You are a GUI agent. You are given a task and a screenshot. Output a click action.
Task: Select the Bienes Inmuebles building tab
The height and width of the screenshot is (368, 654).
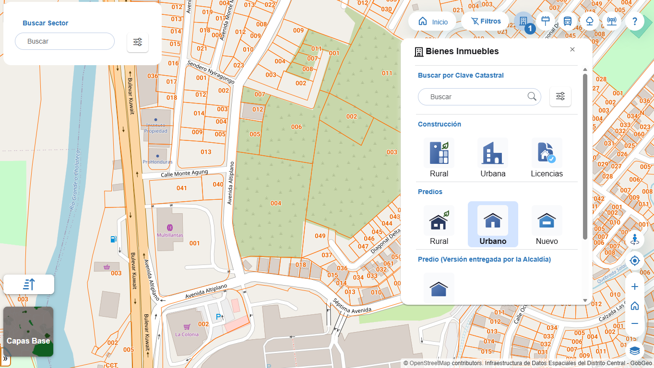pos(523,22)
